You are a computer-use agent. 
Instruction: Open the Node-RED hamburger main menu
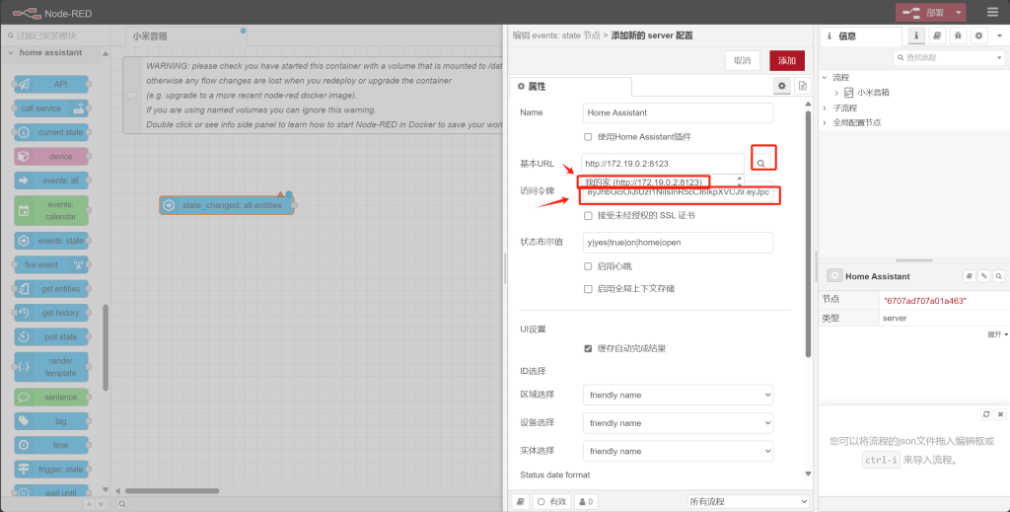pos(992,12)
